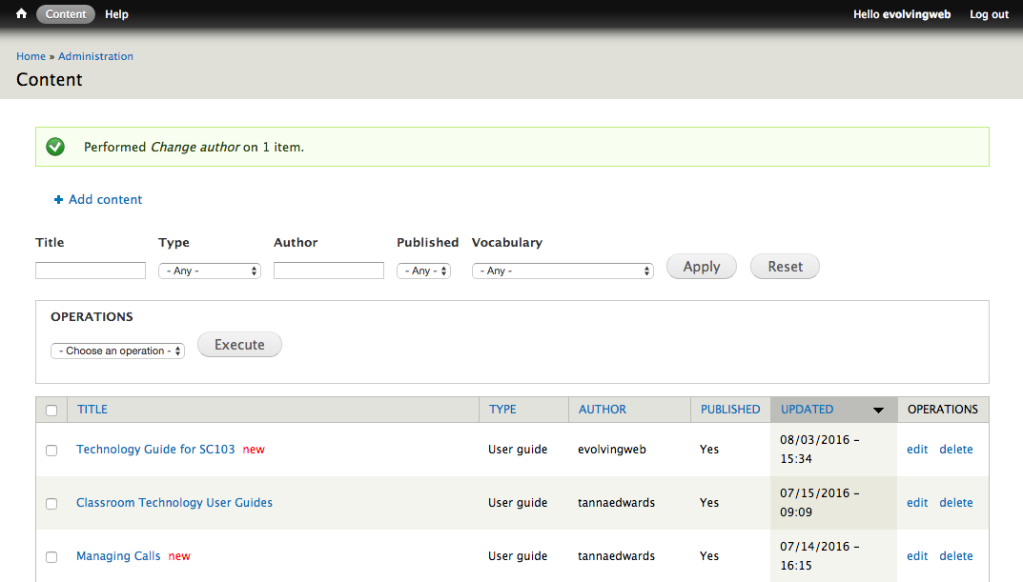
Task: Click into the Title filter text field
Action: coord(91,271)
